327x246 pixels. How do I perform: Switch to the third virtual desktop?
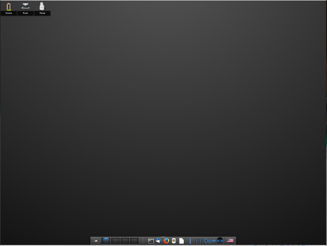point(125,241)
